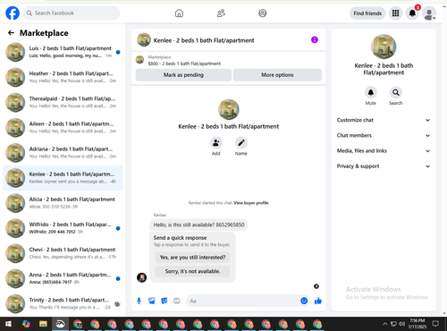Send 'Yes, are you still interested?' reply
Viewport: 447px width, 331px height.
tap(192, 258)
